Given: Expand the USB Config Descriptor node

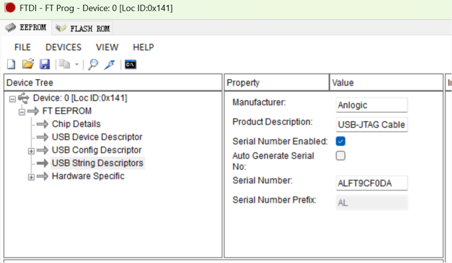Looking at the screenshot, I should pyautogui.click(x=31, y=151).
